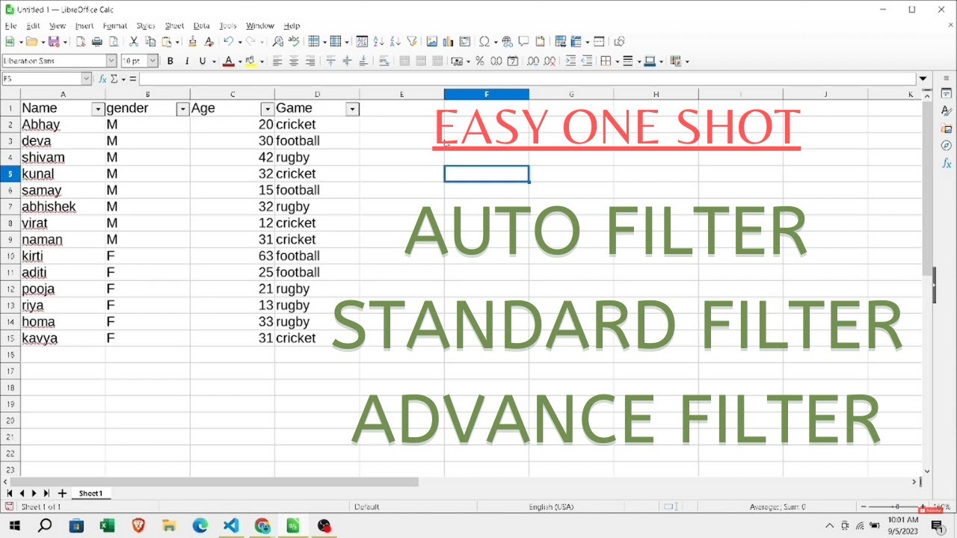
Task: Open the gender column filter dropdown
Action: click(x=182, y=109)
